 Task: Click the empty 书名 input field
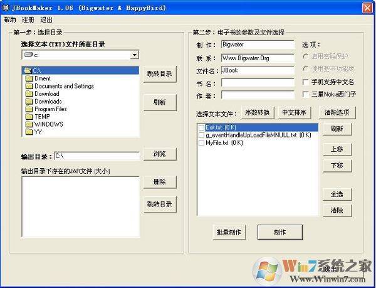[x=258, y=83]
